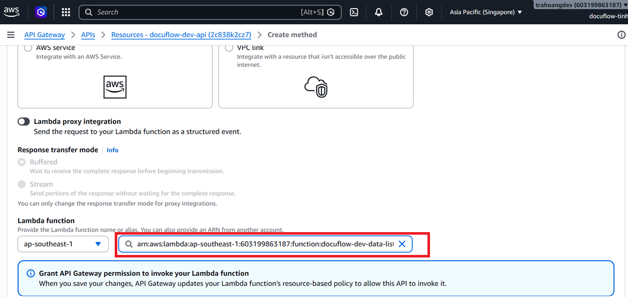Open the page info panel icon
The image size is (628, 297).
coord(621,34)
